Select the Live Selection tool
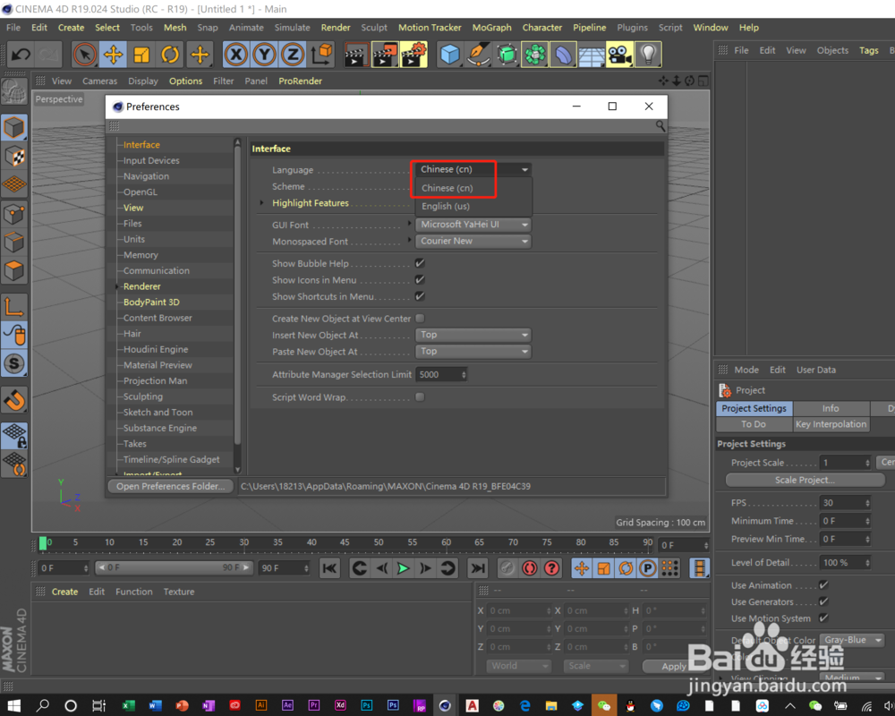The image size is (895, 716). point(84,55)
